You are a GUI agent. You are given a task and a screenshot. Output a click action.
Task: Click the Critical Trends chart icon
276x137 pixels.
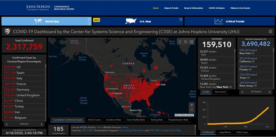(219, 21)
